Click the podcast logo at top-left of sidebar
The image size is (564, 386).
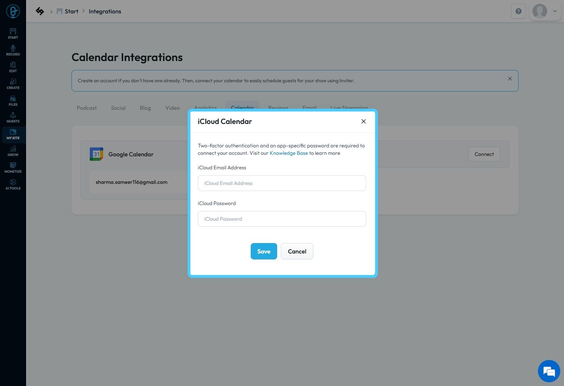point(13,11)
